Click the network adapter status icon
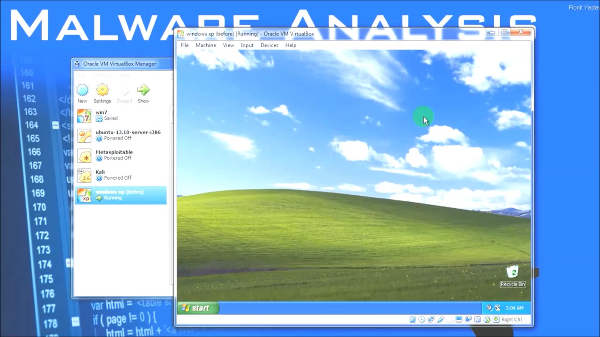 point(431,319)
